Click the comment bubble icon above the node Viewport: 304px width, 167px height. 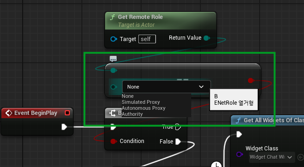113,59
